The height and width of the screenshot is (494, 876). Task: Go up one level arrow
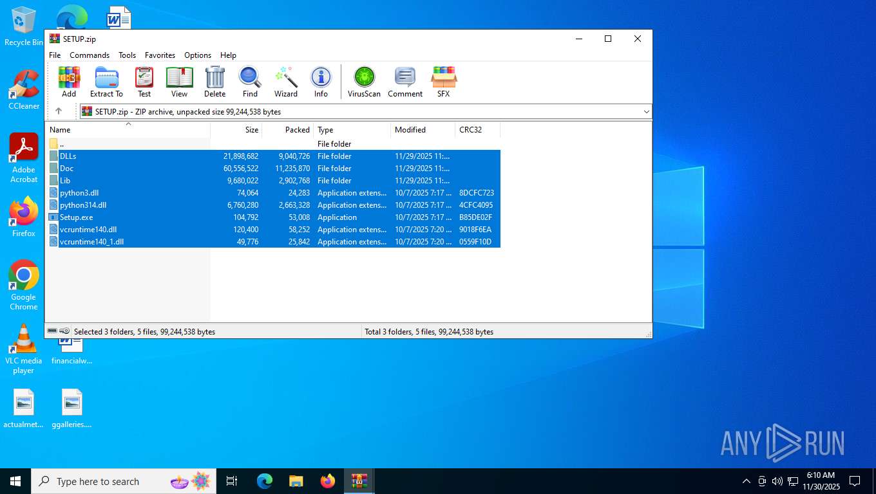click(59, 111)
